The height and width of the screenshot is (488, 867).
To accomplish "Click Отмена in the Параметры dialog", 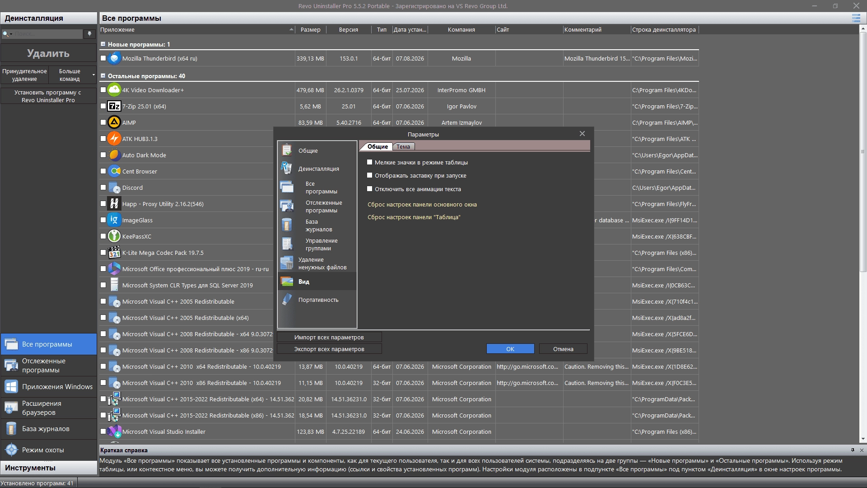I will [x=563, y=349].
